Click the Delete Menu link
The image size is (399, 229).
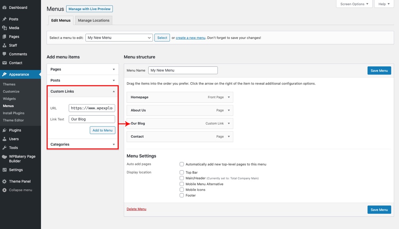[136, 209]
